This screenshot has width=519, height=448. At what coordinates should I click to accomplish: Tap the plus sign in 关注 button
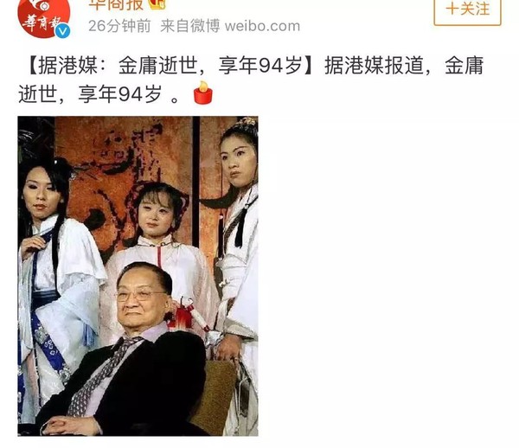(452, 9)
